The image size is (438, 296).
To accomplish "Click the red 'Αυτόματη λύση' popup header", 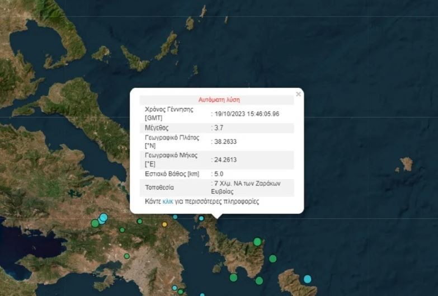I will (219, 100).
